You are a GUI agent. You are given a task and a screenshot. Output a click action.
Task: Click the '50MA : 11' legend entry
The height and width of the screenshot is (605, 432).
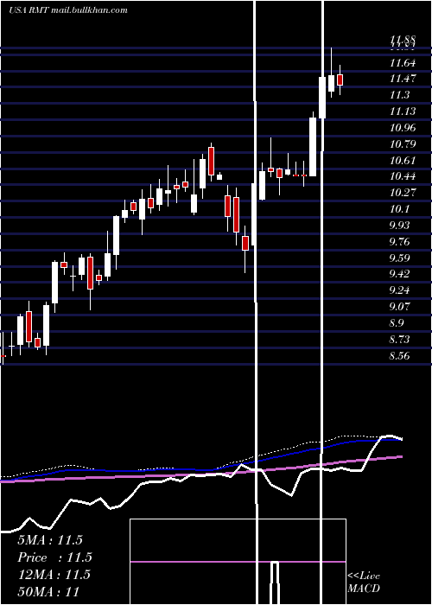(48, 591)
